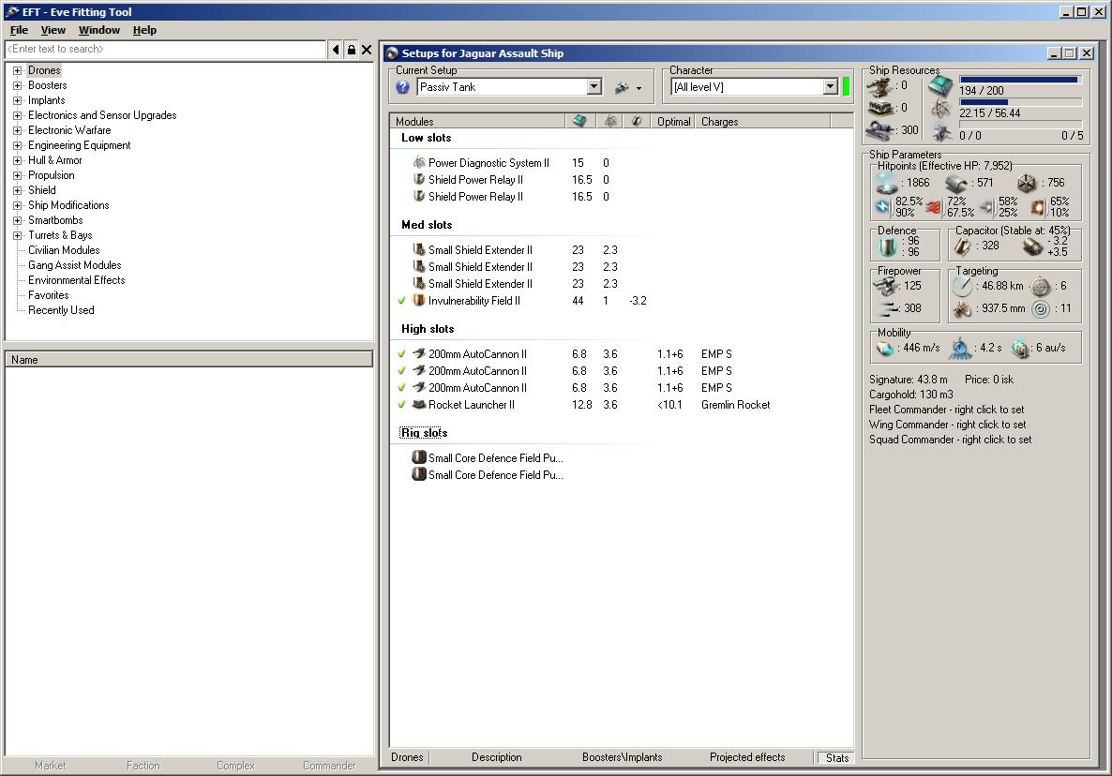Viewport: 1112px width, 776px height.
Task: Open the Help menu
Action: pos(144,30)
